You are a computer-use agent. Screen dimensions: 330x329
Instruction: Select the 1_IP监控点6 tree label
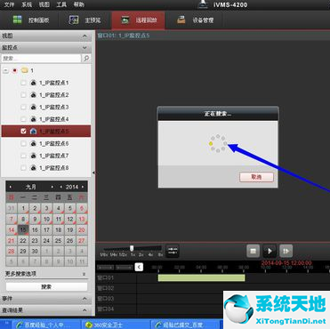pos(54,143)
